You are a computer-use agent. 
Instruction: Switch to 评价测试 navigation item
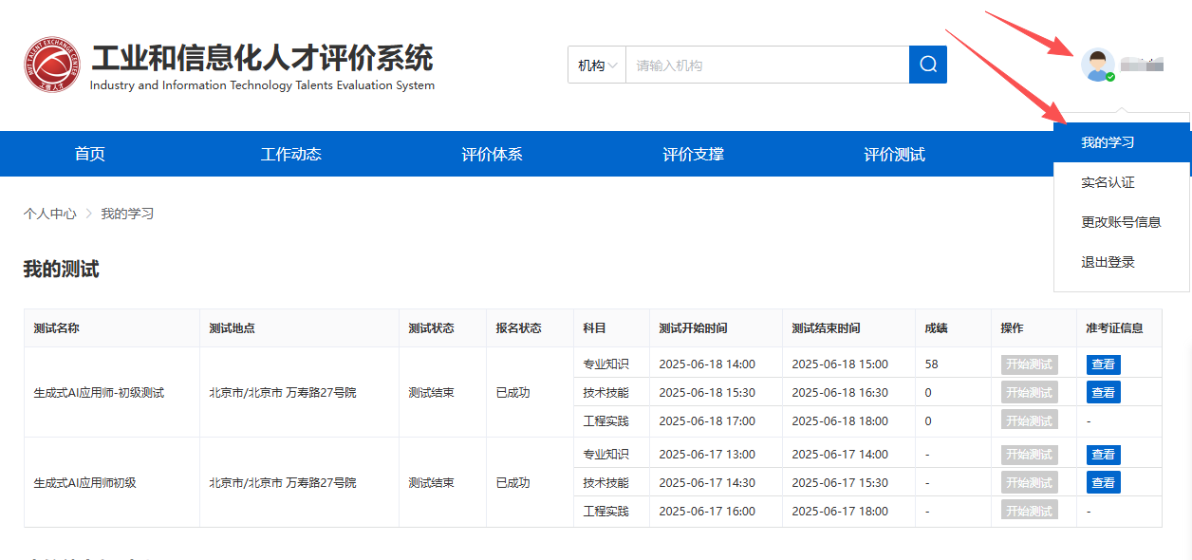pyautogui.click(x=894, y=155)
